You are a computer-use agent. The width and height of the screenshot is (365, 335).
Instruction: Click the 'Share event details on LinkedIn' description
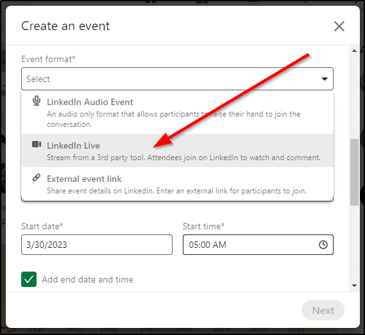(x=176, y=191)
